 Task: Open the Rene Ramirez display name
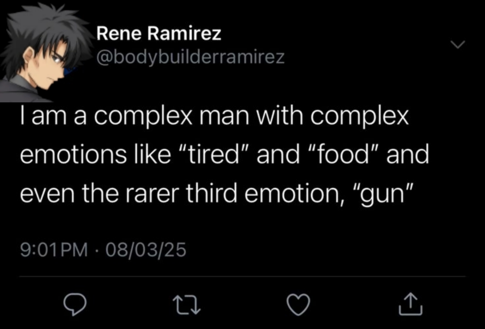point(159,33)
